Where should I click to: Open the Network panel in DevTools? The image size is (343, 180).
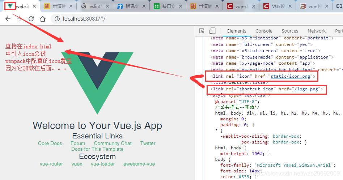(x=317, y=31)
